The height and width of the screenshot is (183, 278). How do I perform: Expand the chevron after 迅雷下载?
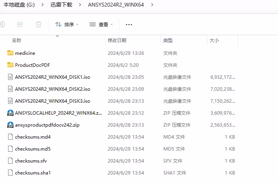point(80,5)
